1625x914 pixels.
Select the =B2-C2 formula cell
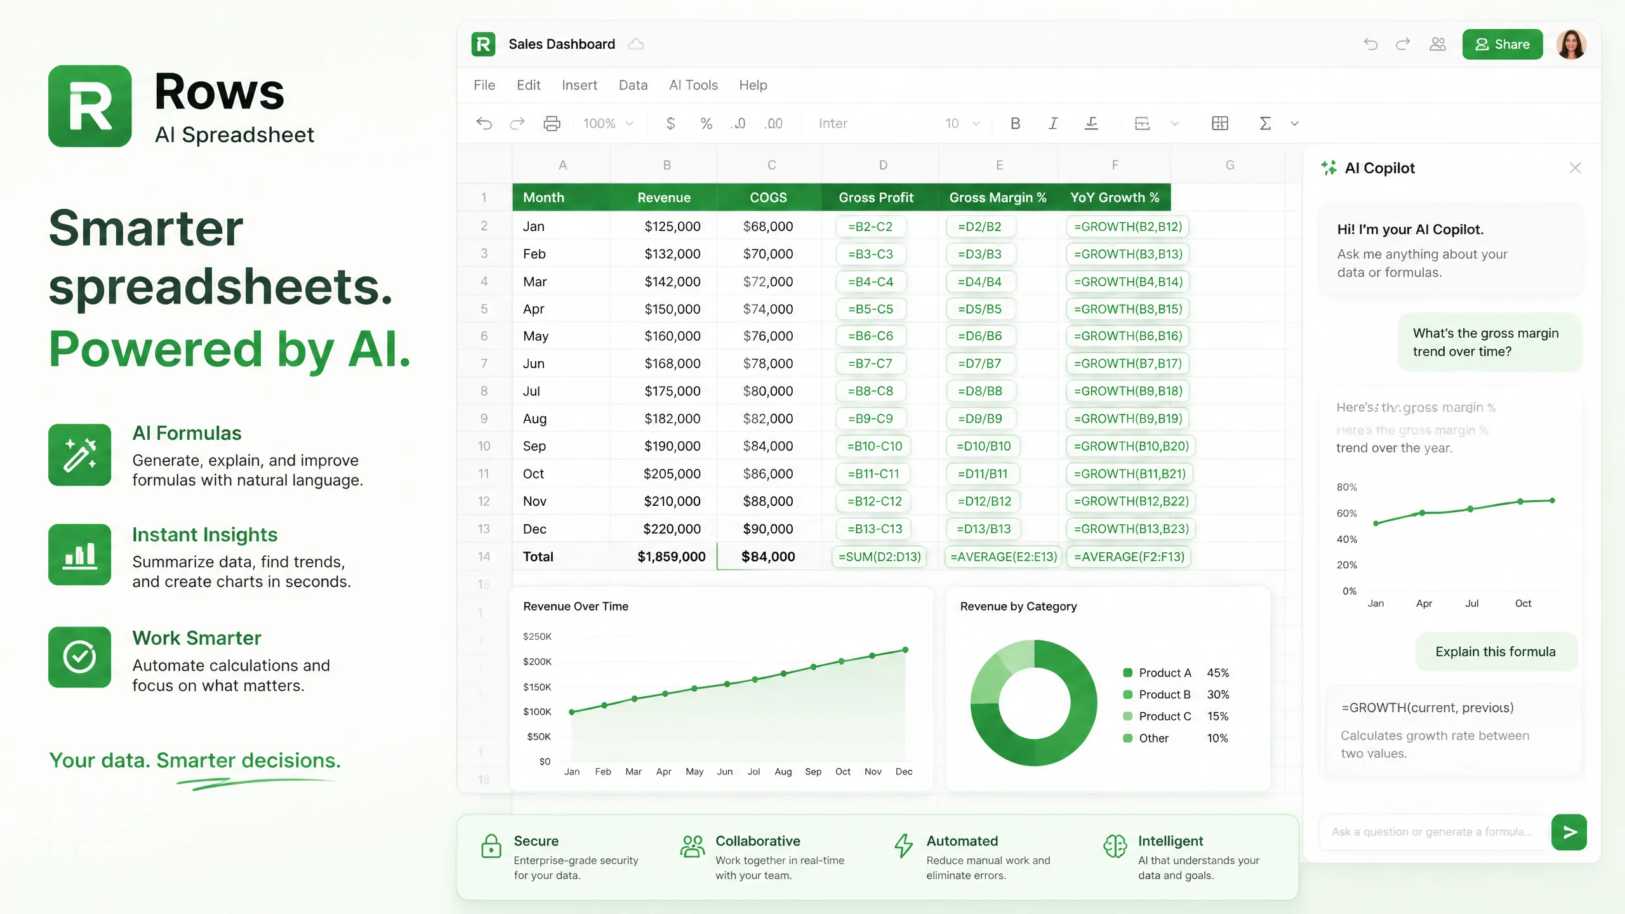click(870, 227)
